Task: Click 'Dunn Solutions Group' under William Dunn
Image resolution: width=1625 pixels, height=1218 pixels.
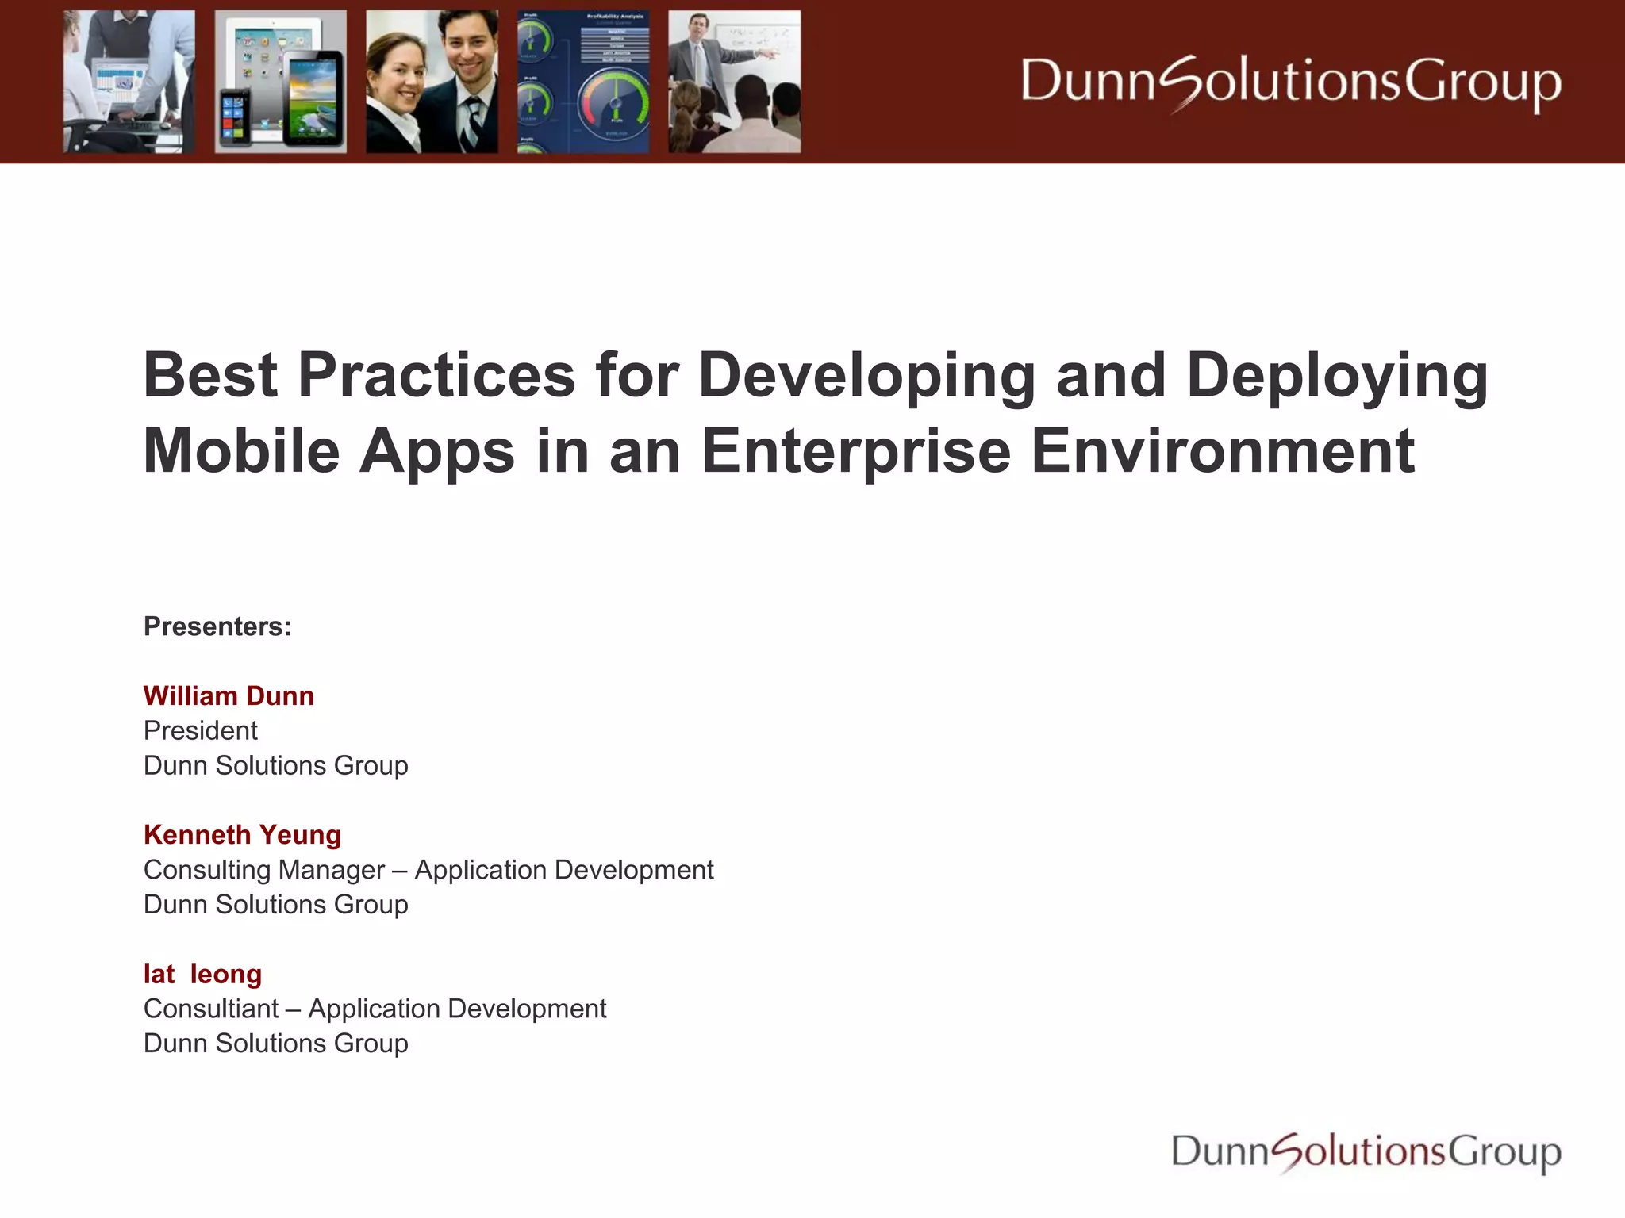Action: point(275,765)
